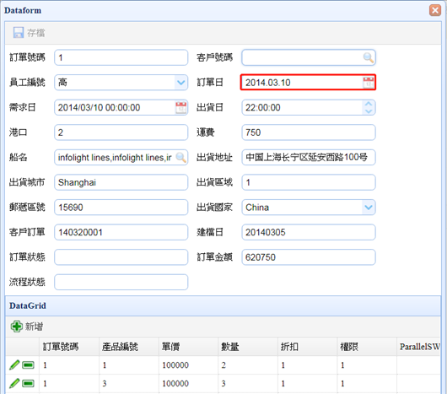Screen dimensions: 447x394
Task: Click the 存檔 save disk icon
Action: (19, 33)
